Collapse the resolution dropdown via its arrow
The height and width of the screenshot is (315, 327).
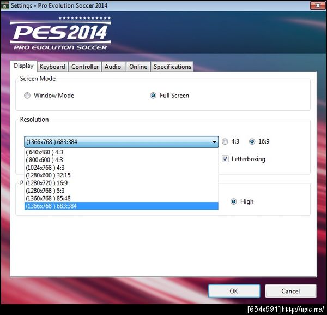tap(214, 142)
